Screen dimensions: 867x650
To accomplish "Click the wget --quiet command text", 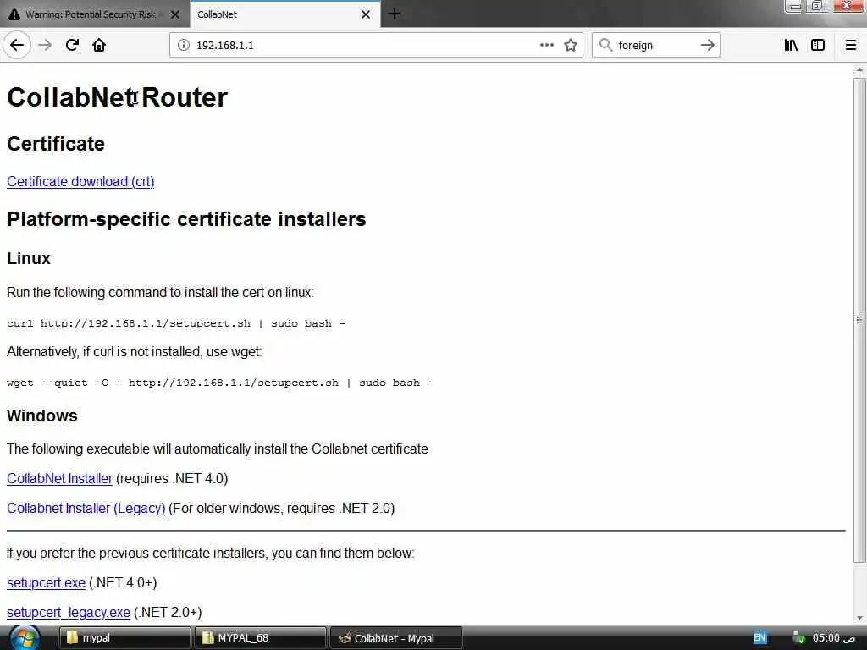I will tap(220, 383).
